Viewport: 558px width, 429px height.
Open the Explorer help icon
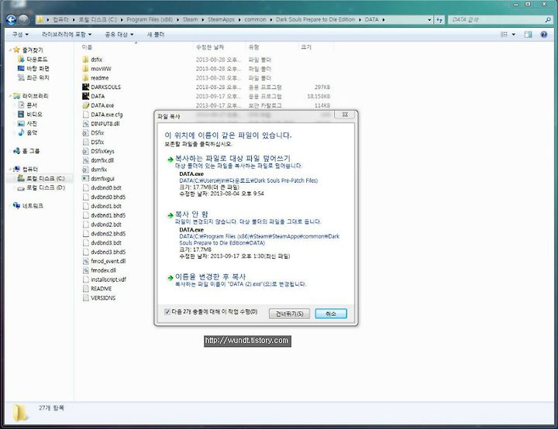click(543, 34)
